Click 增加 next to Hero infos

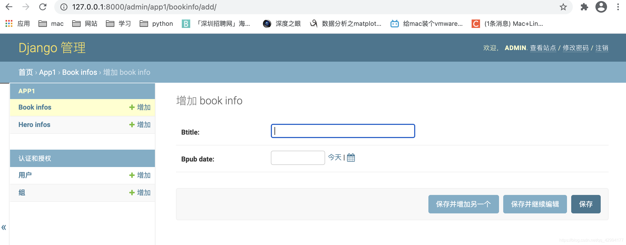(140, 125)
